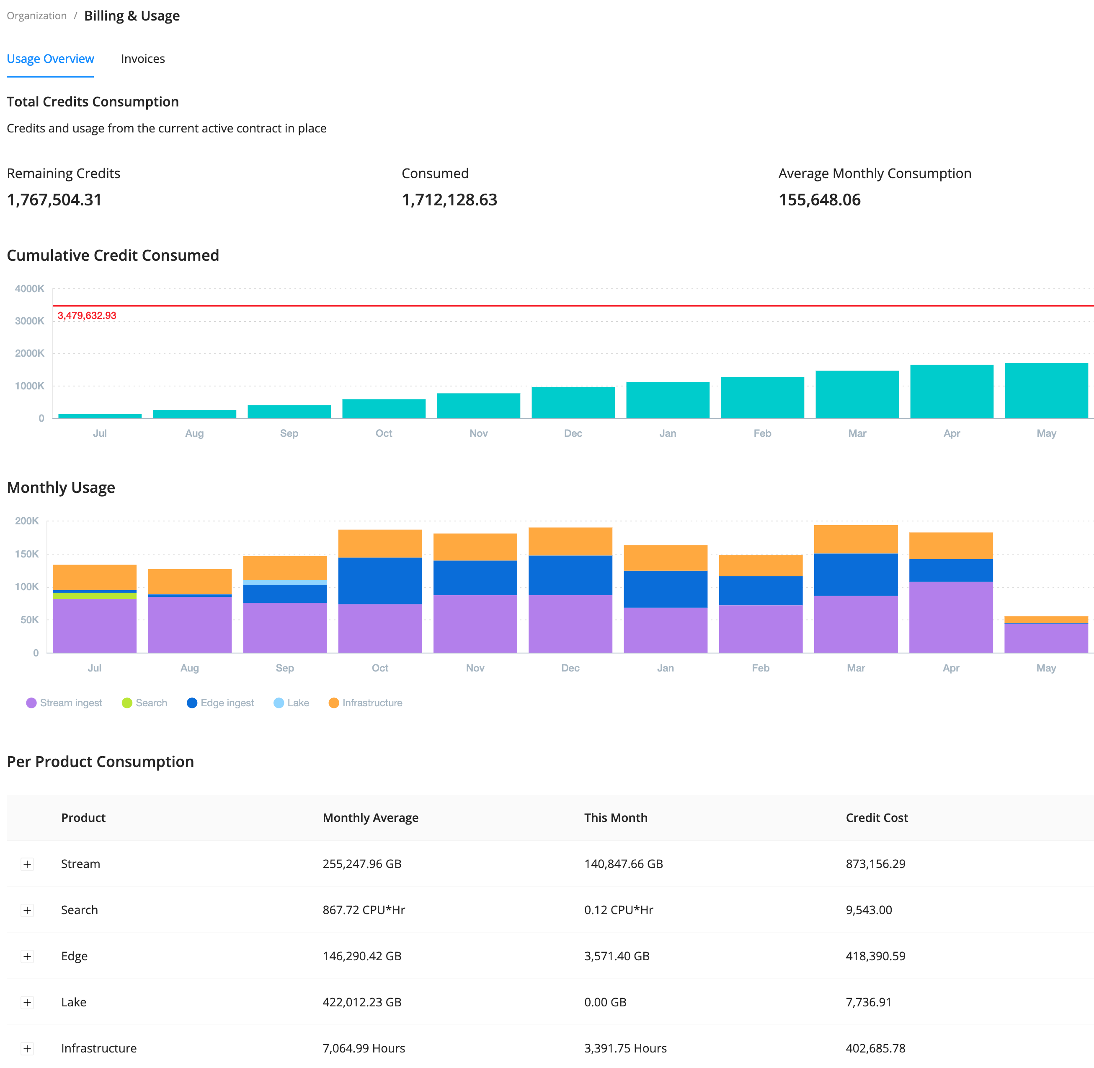This screenshot has width=1094, height=1068.
Task: Click the Remaining Credits total
Action: click(54, 200)
